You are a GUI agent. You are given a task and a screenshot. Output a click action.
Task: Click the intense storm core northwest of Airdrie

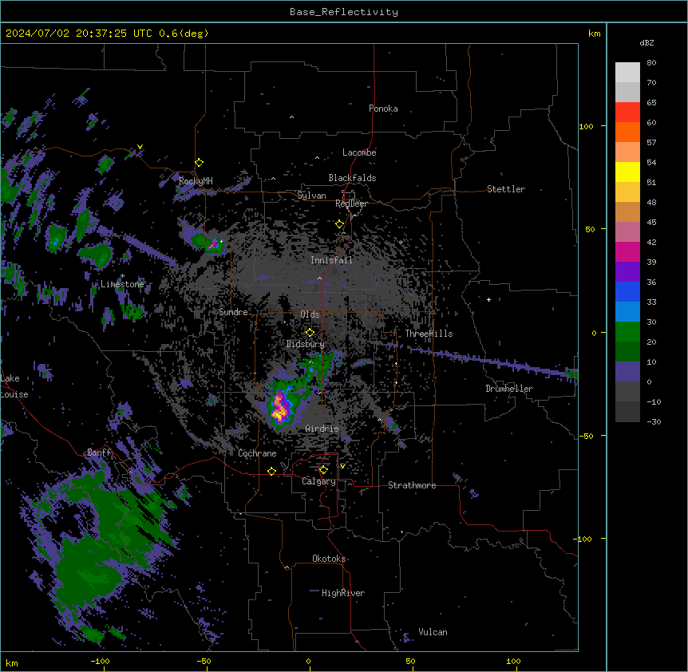click(x=280, y=408)
